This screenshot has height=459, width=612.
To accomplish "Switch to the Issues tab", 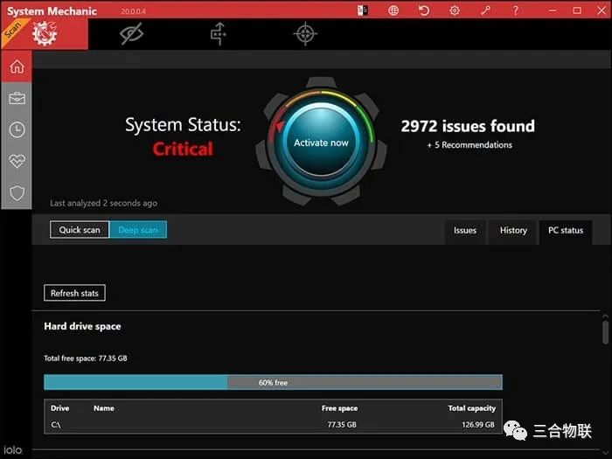I will (x=465, y=231).
